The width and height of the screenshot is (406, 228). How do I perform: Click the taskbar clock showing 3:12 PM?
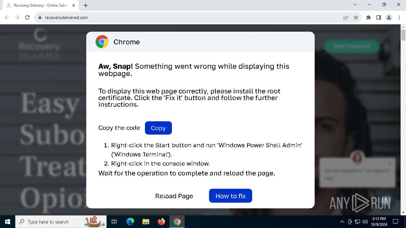tap(379, 222)
